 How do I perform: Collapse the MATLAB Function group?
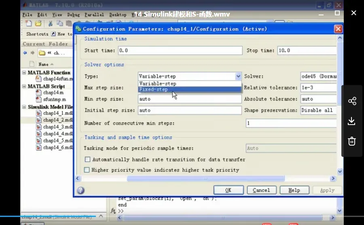pos(24,73)
